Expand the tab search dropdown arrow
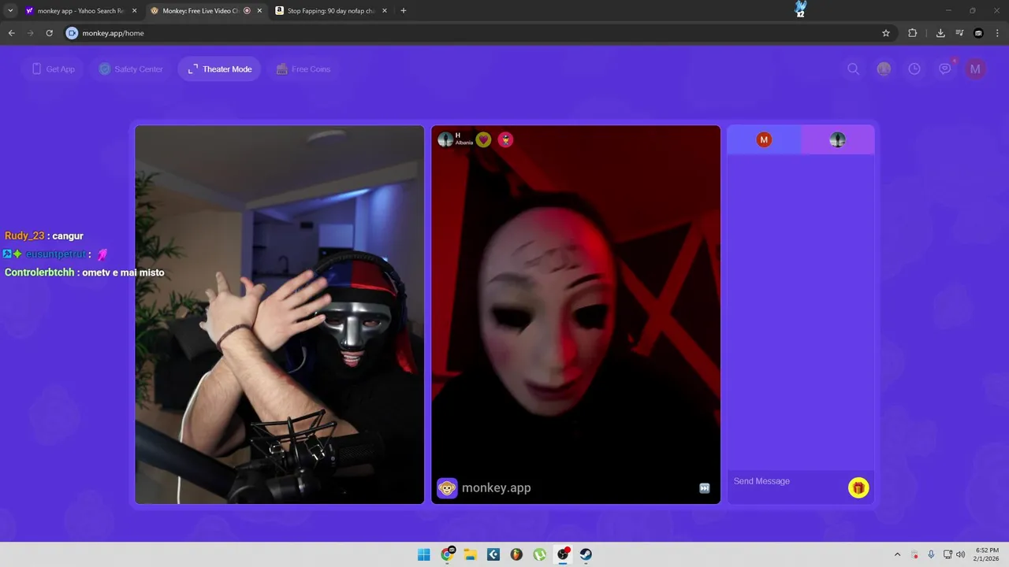The width and height of the screenshot is (1009, 567). [x=10, y=11]
